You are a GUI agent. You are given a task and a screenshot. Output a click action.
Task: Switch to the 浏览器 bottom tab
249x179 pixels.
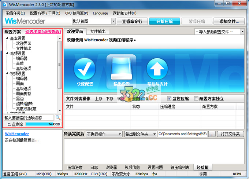tap(111, 167)
